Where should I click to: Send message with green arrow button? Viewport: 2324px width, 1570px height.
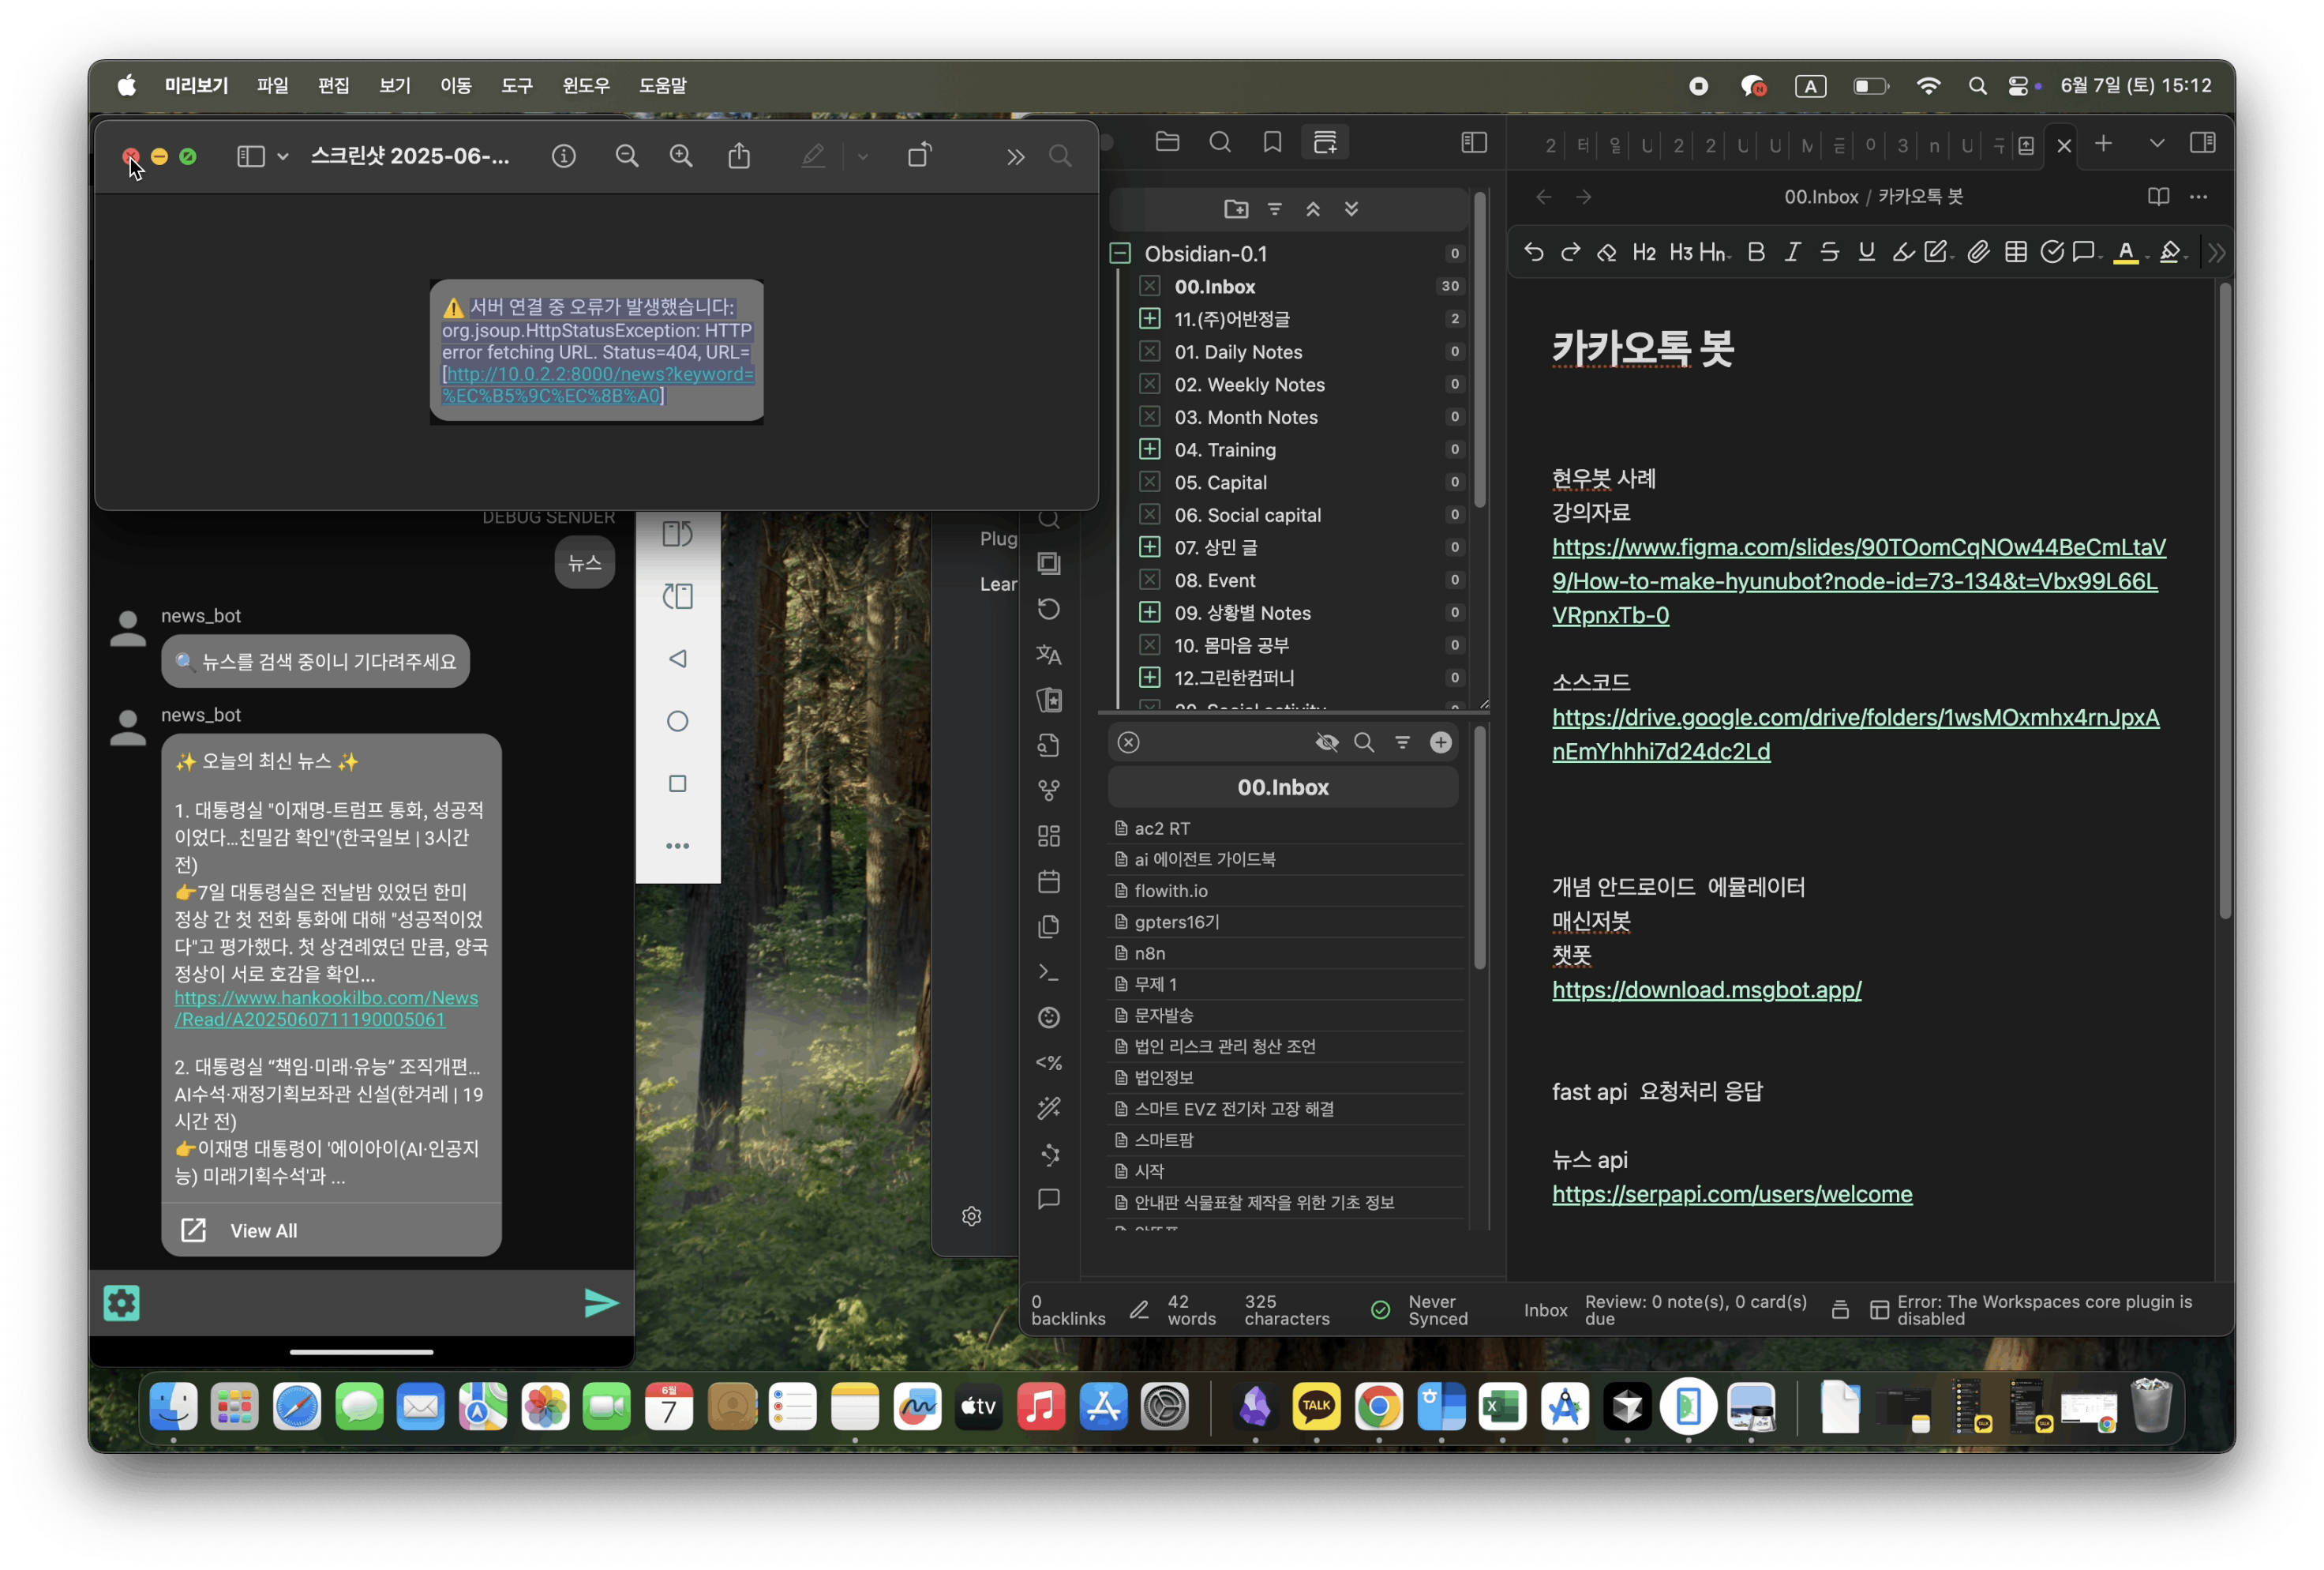601,1301
